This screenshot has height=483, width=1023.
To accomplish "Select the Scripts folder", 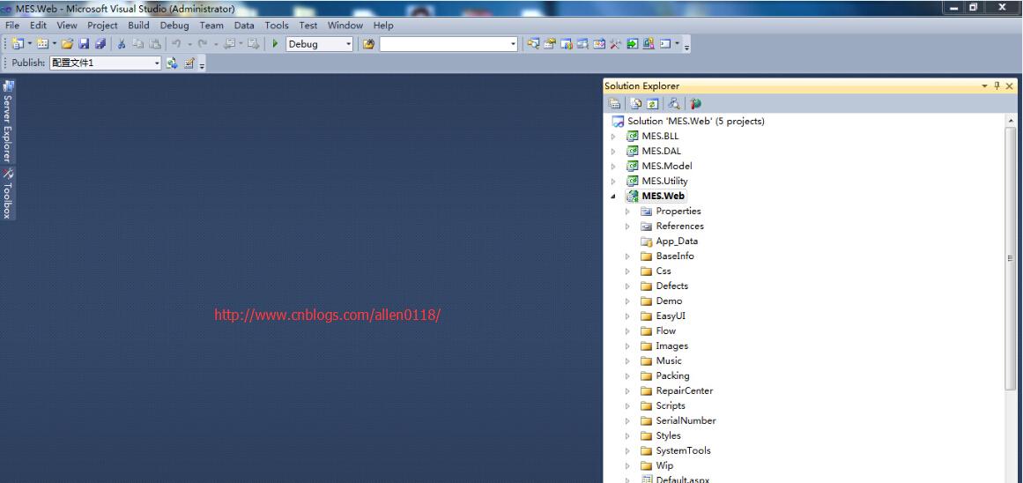I will (671, 406).
